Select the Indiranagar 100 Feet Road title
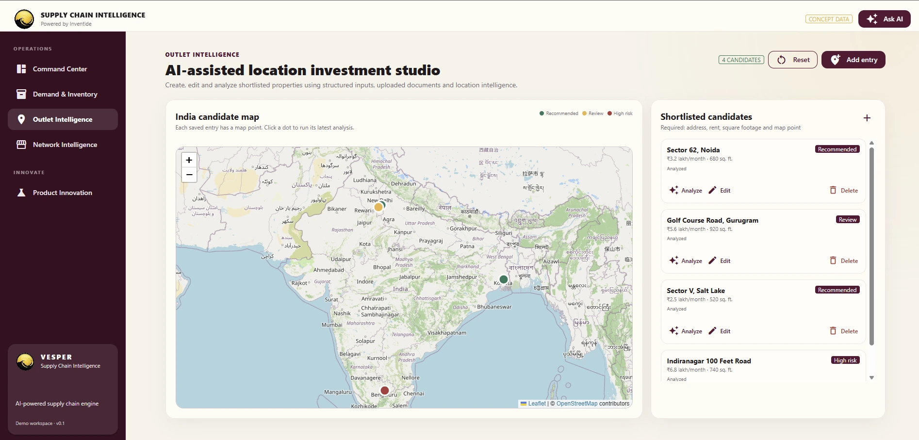 point(709,361)
